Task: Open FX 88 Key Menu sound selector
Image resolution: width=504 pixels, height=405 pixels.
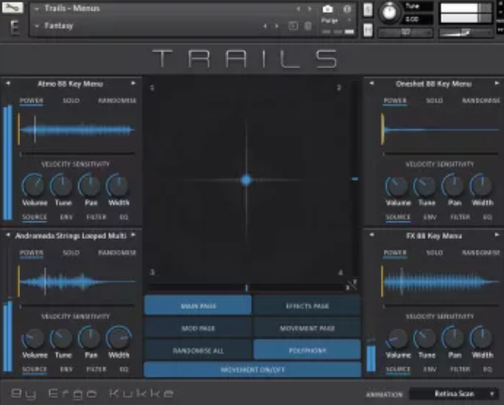Action: point(434,235)
